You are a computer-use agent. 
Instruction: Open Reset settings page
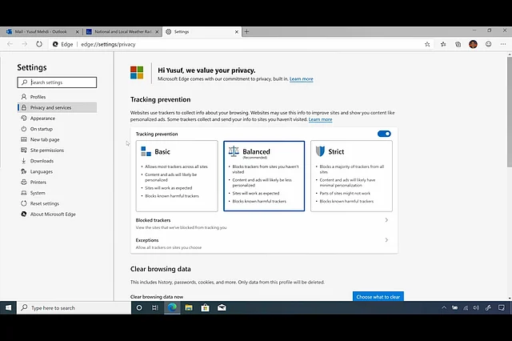click(57, 203)
